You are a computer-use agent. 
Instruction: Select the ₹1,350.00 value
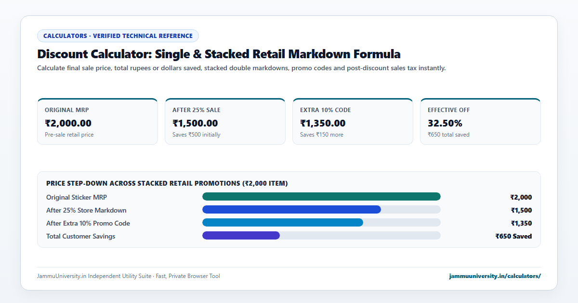323,123
